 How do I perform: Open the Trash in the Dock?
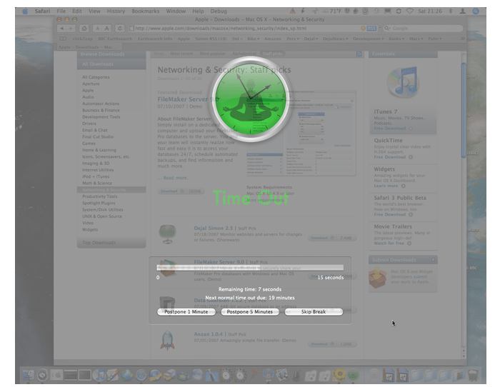[x=473, y=376]
